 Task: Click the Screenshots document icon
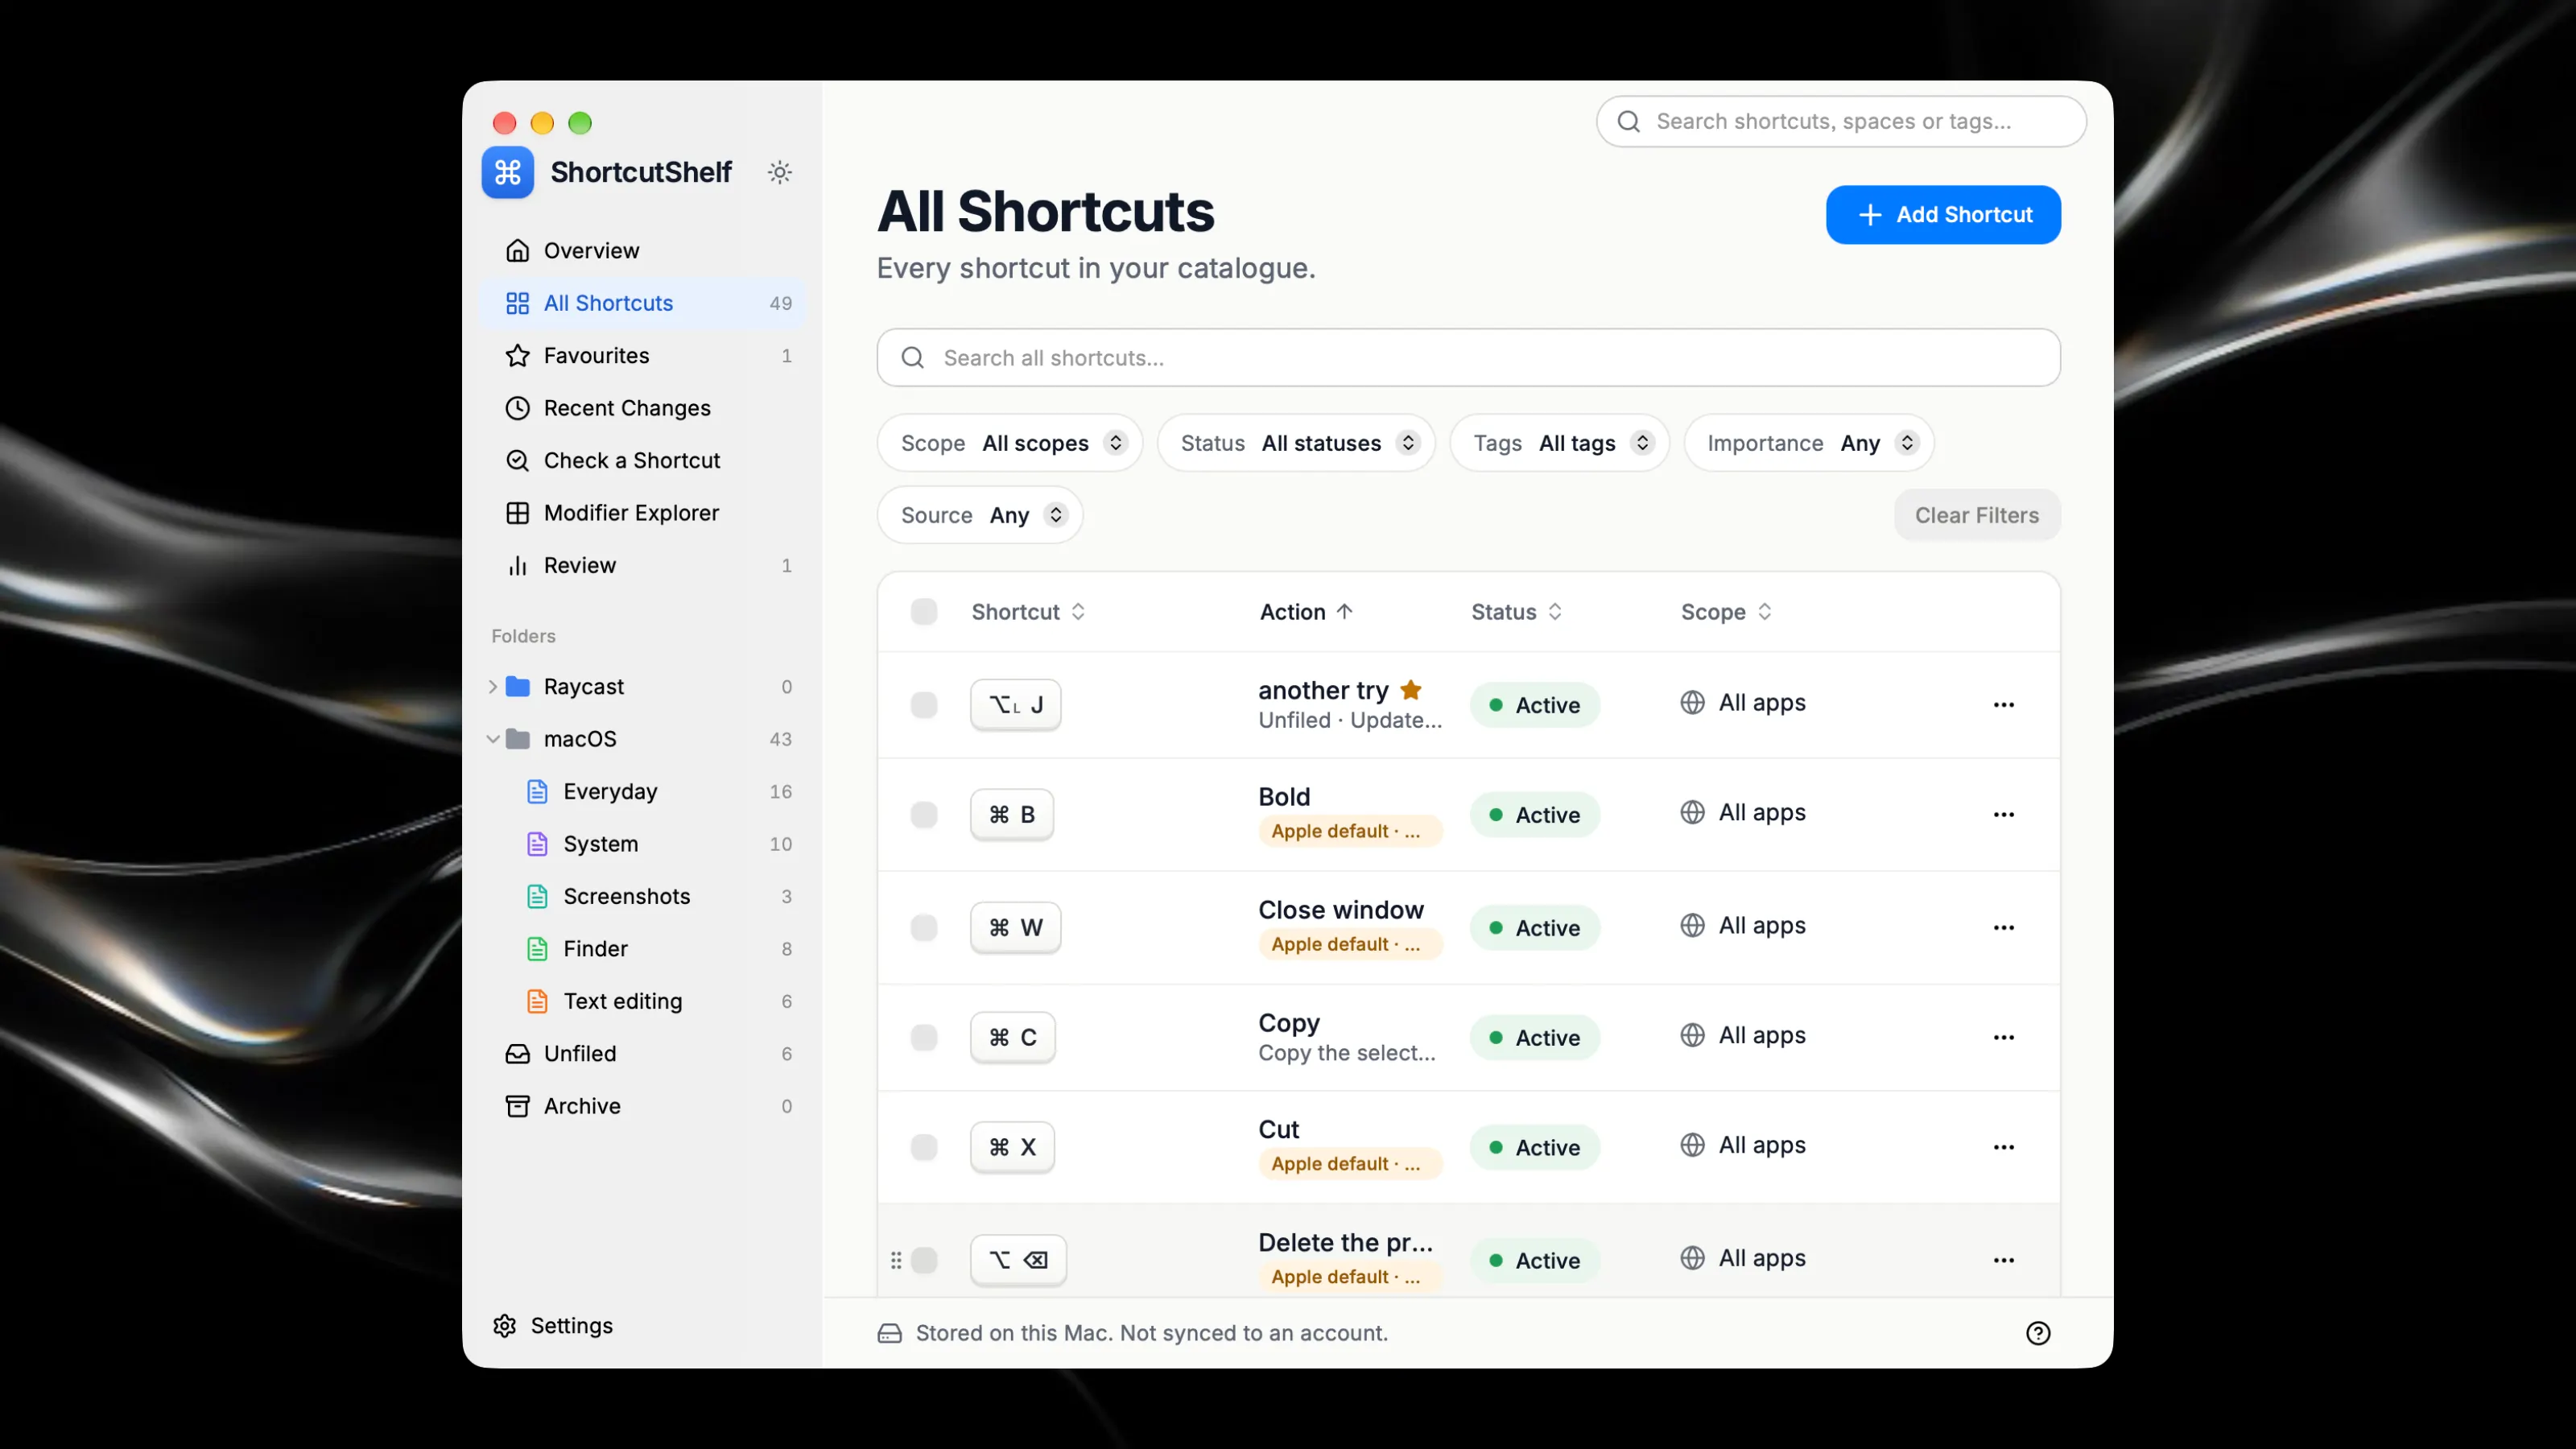[537, 896]
